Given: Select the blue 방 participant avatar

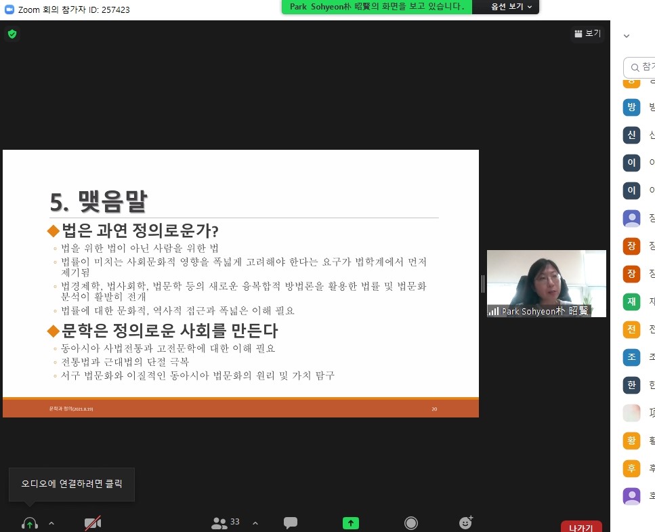Looking at the screenshot, I should 631,107.
